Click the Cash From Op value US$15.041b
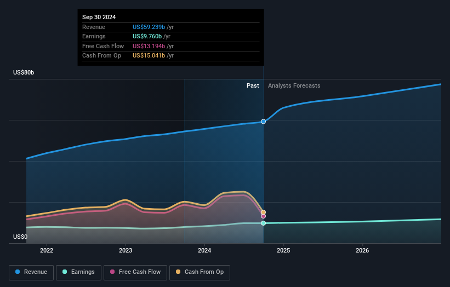450x287 pixels. [149, 56]
